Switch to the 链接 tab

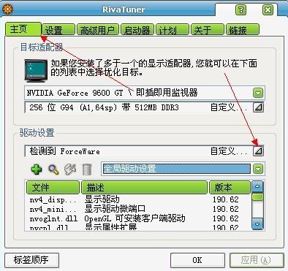pos(243,30)
